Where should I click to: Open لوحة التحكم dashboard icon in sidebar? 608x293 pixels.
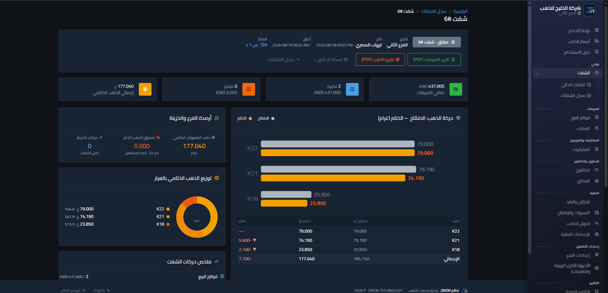coord(597,30)
